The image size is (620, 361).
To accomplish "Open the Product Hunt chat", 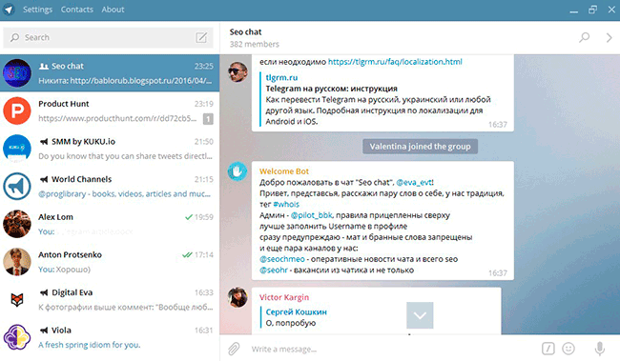I will pyautogui.click(x=110, y=111).
